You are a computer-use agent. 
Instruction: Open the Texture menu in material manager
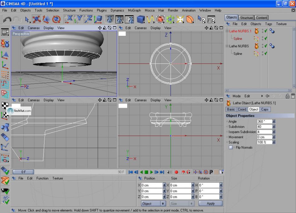pos(58,178)
